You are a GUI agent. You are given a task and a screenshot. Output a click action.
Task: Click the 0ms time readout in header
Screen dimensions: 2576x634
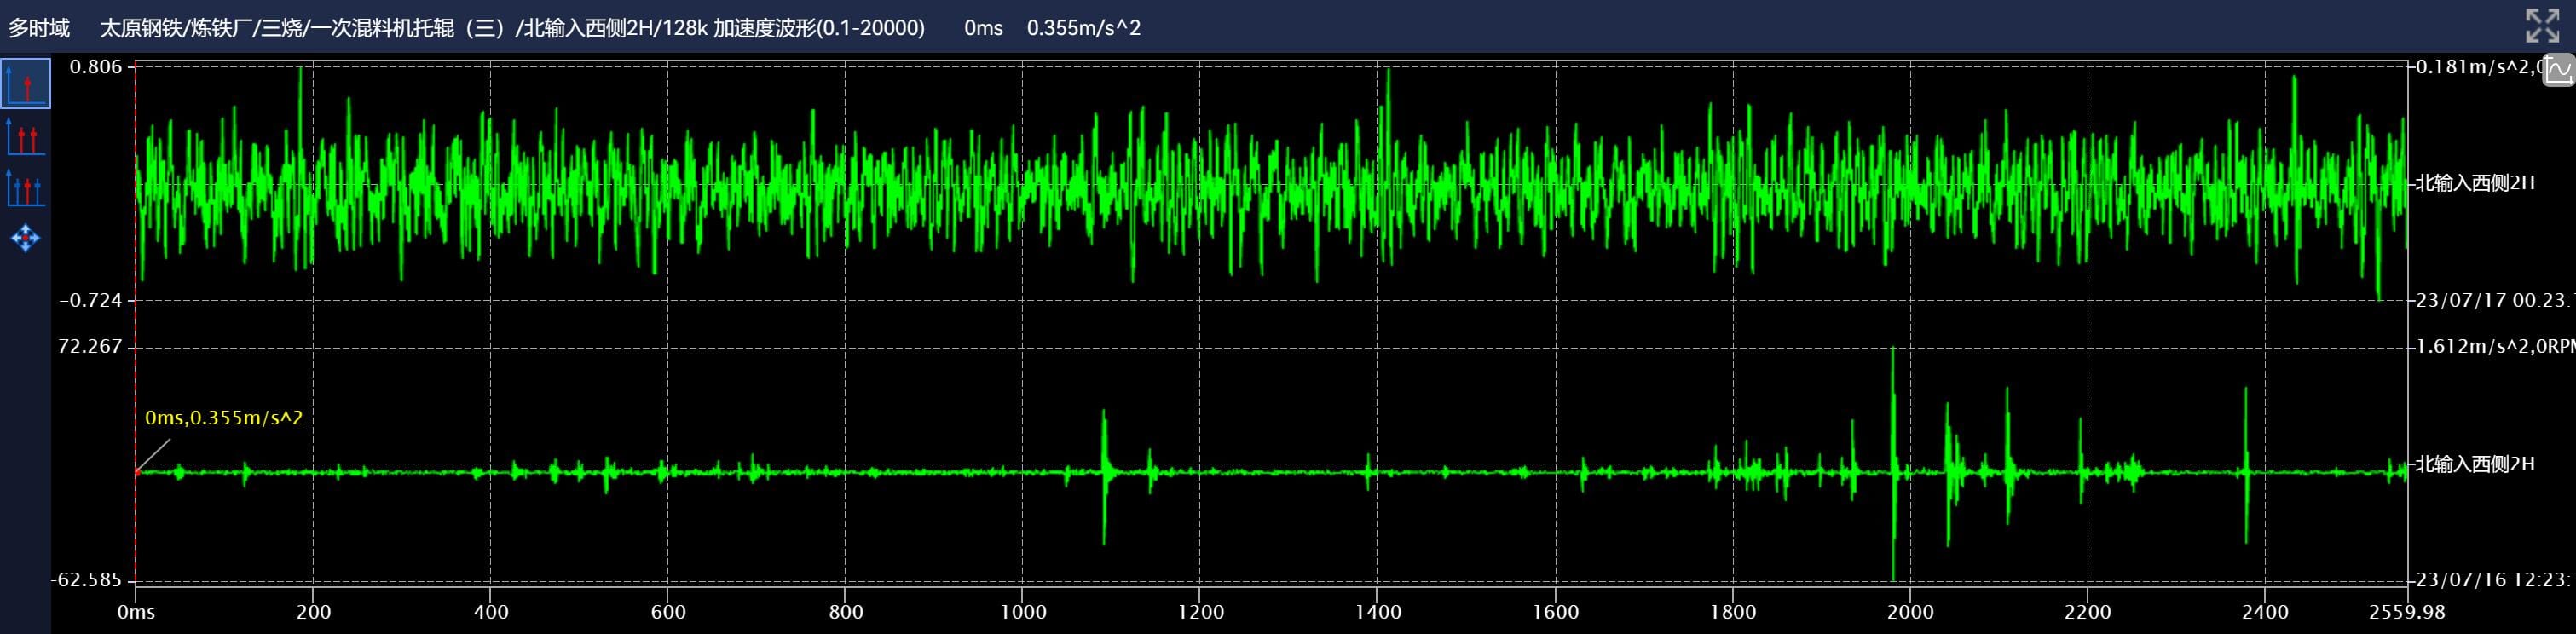coord(983,28)
